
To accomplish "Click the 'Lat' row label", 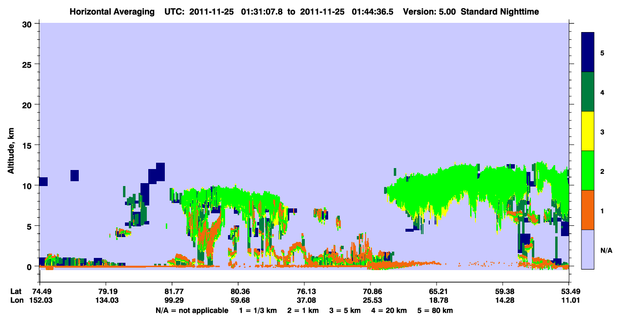I will point(16,292).
